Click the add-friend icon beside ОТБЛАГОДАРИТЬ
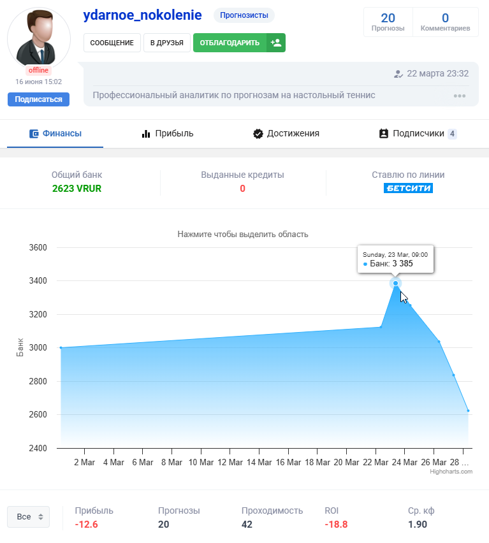This screenshot has width=489, height=543. click(276, 43)
